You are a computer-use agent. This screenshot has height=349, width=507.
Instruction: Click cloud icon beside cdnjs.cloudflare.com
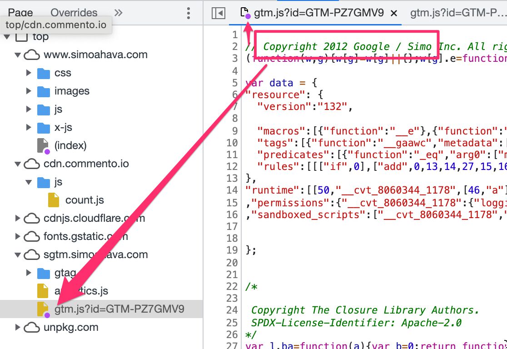click(32, 218)
